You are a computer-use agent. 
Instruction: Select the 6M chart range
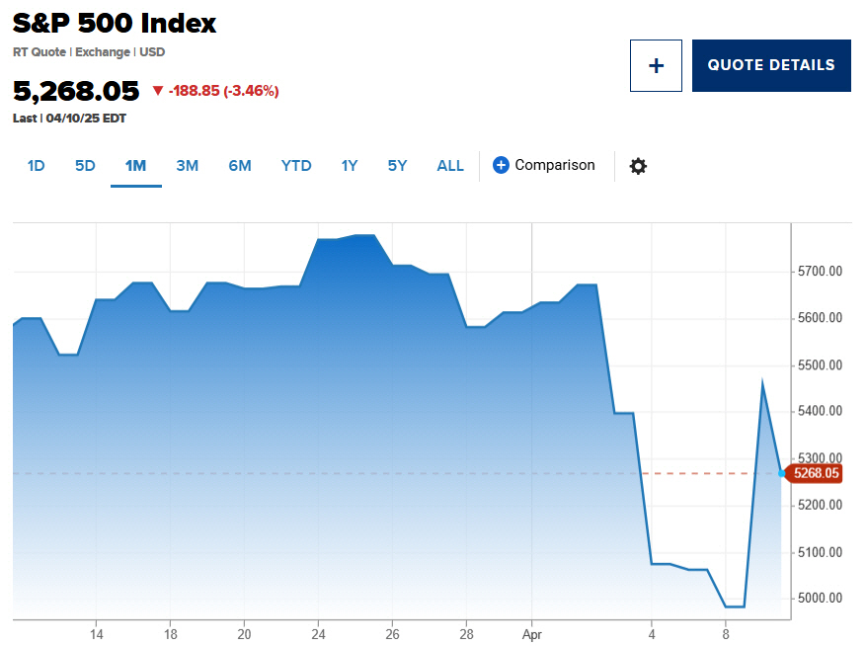click(239, 166)
